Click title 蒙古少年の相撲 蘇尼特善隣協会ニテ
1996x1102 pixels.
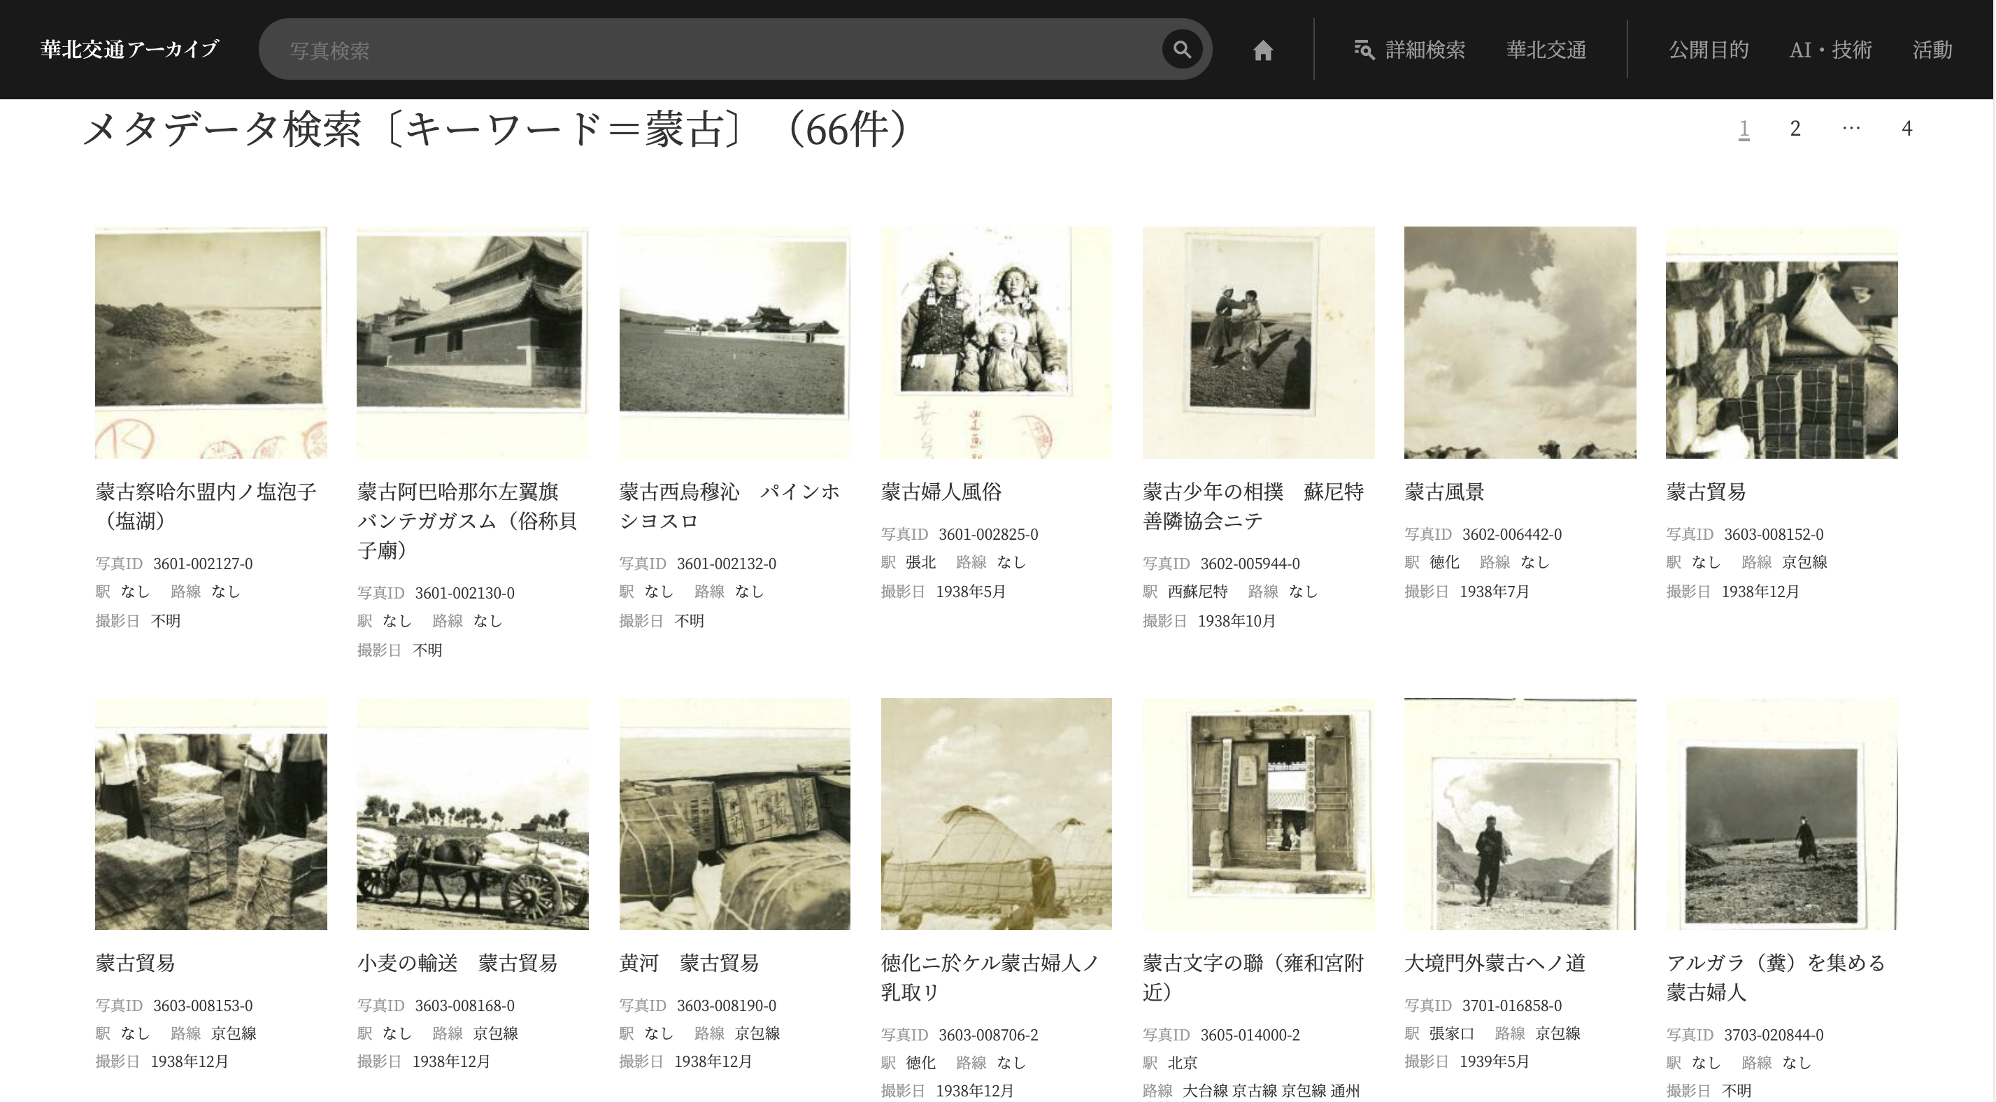tap(1252, 506)
